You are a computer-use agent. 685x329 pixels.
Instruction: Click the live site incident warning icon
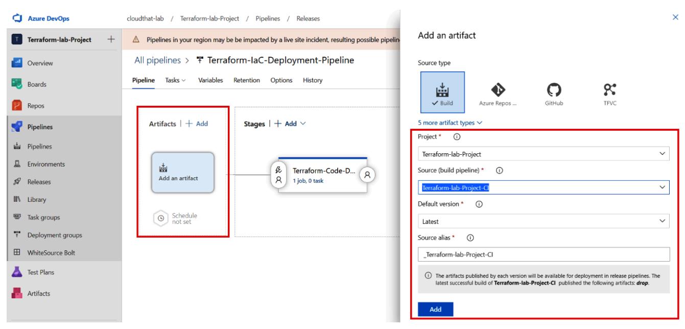[136, 40]
